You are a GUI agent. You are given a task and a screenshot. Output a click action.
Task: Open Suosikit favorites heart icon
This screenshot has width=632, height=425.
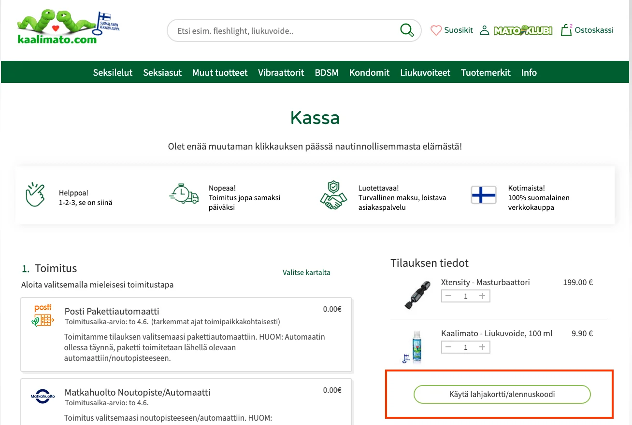point(436,30)
